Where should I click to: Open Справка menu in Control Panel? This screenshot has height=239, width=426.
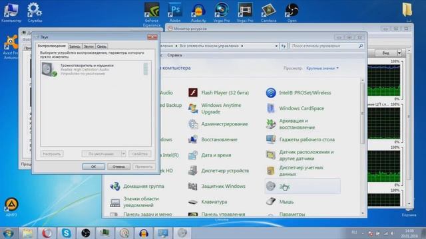point(174,55)
